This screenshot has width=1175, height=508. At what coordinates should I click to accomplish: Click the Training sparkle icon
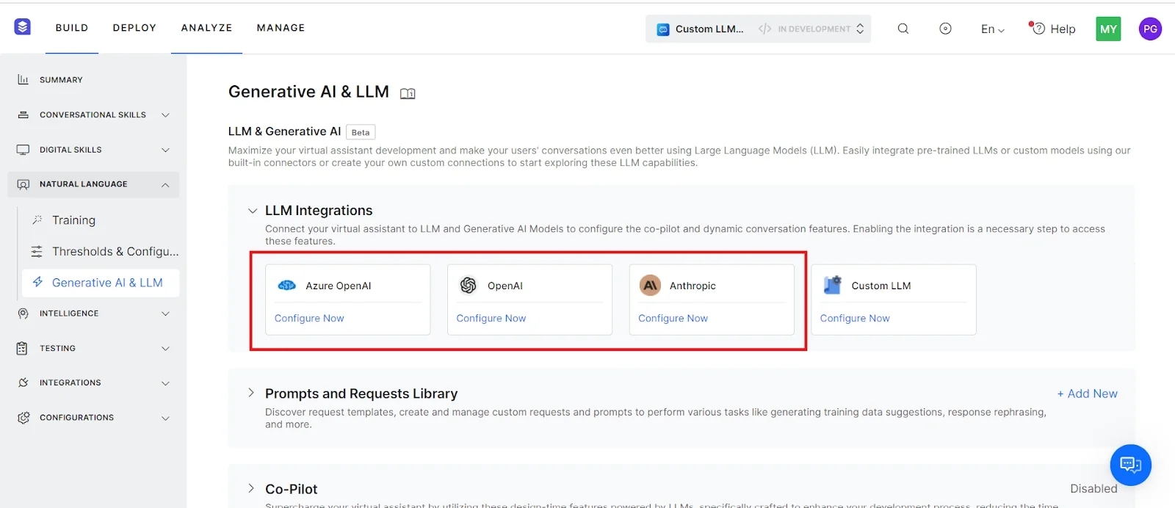(x=37, y=220)
